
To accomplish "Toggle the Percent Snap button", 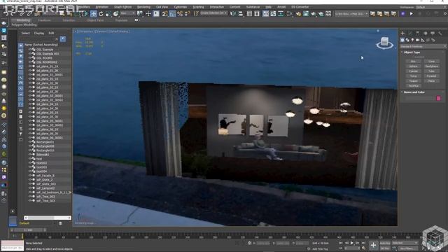I will [x=180, y=13].
